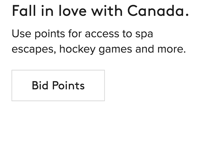The height and width of the screenshot is (147, 211).
Task: Click the Bid Points button
Action: (x=58, y=86)
